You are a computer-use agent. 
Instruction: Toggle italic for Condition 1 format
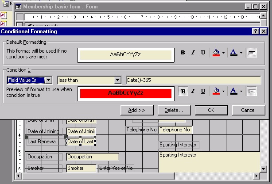click(x=193, y=92)
